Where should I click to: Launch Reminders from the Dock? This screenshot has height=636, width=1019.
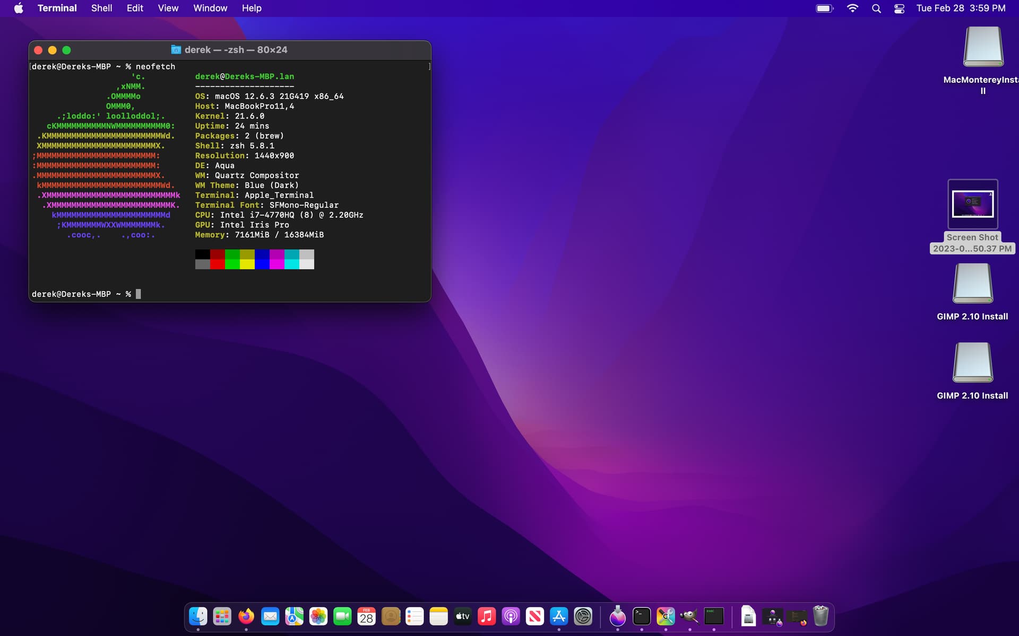point(414,616)
